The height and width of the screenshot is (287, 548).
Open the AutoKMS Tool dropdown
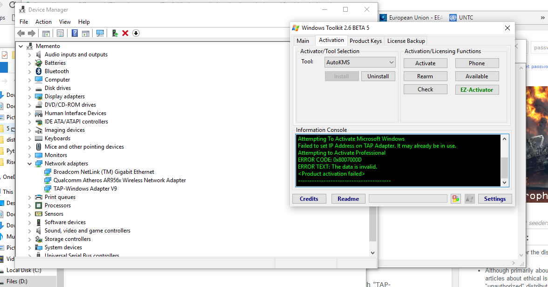point(359,62)
